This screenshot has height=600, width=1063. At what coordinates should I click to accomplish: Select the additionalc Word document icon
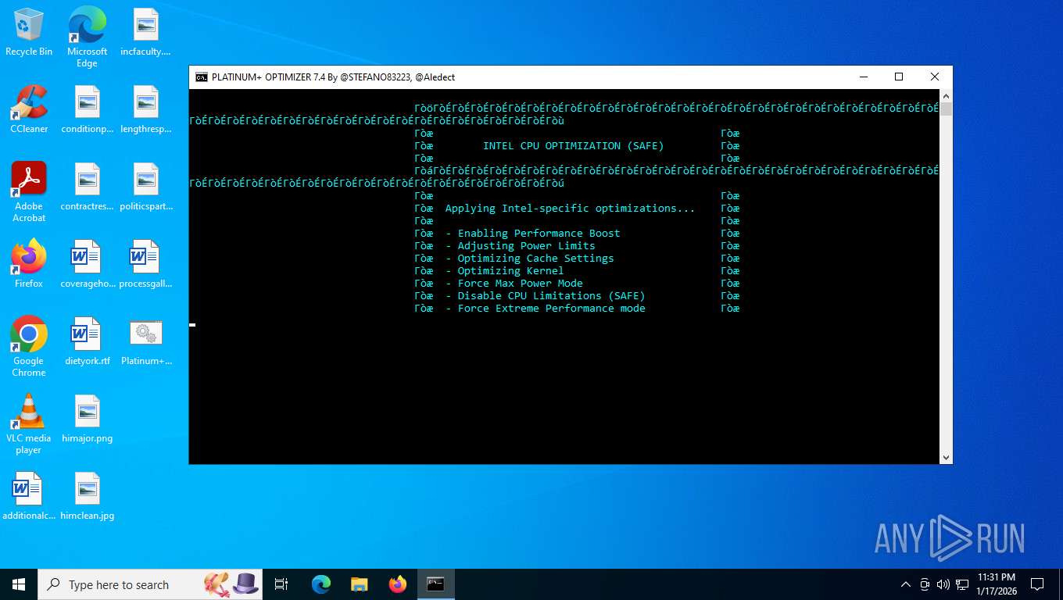click(29, 496)
